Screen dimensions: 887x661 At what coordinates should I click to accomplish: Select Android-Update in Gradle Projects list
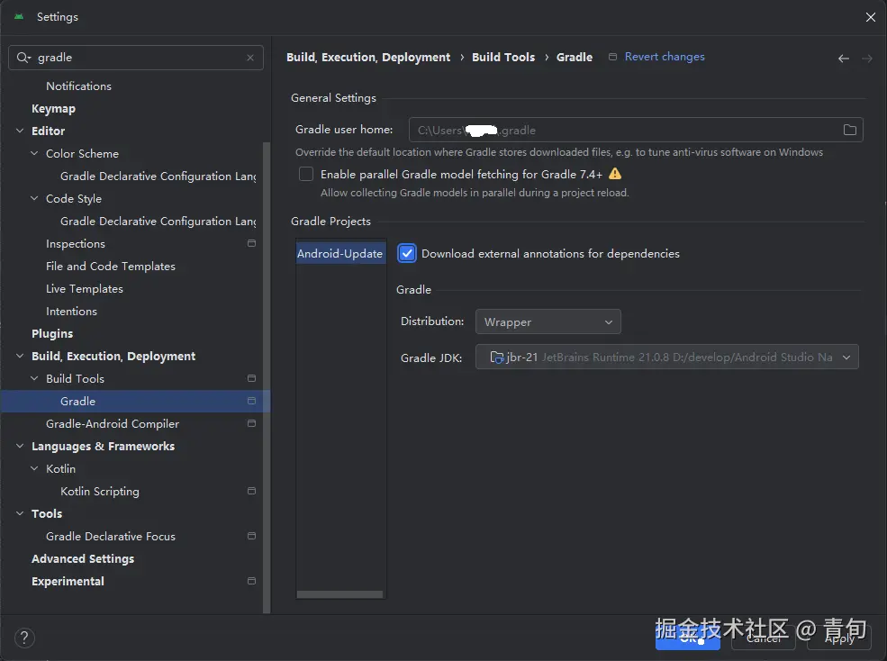pyautogui.click(x=340, y=253)
